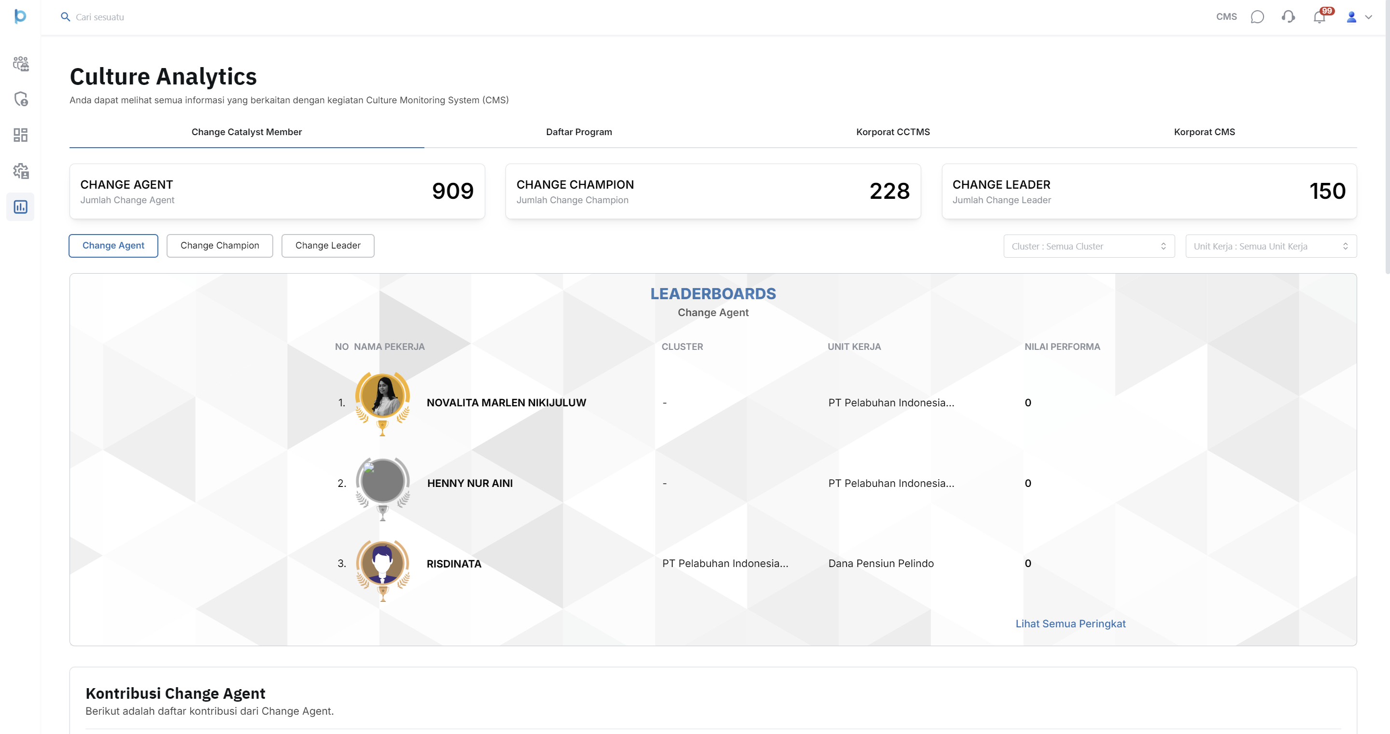Click Lihat Semua Peringkat link
The width and height of the screenshot is (1390, 734).
click(1070, 623)
